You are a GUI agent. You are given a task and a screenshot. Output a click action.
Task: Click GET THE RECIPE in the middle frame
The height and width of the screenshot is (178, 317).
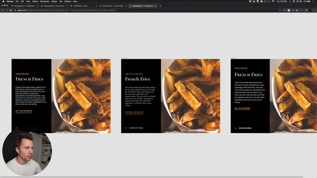134,112
